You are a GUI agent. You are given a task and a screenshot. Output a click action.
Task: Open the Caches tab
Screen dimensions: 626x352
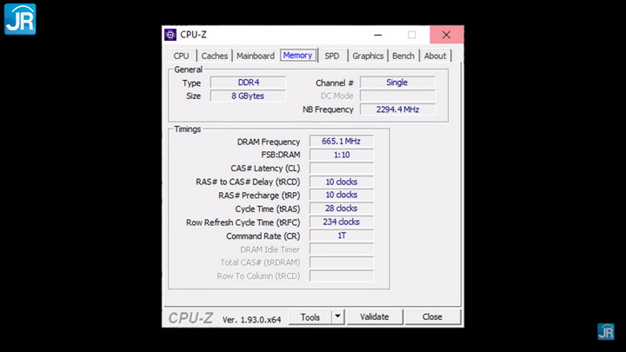[x=215, y=56]
